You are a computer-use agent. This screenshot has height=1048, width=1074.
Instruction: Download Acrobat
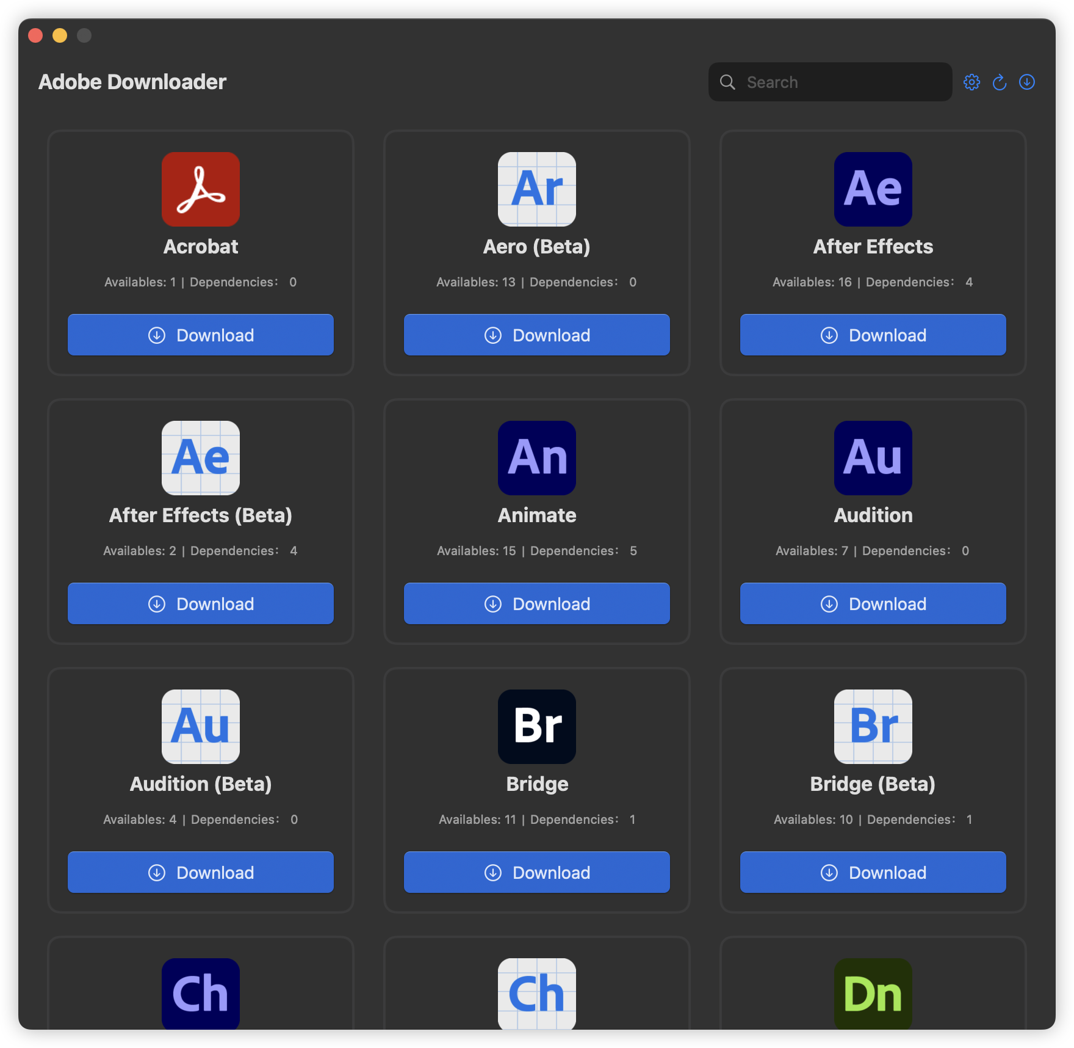(x=201, y=335)
